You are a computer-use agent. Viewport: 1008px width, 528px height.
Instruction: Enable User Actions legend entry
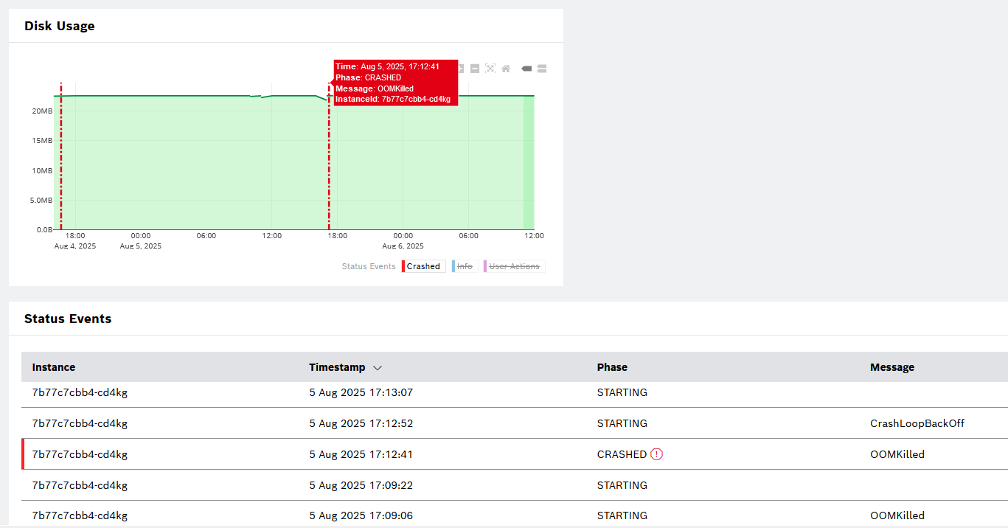click(514, 266)
